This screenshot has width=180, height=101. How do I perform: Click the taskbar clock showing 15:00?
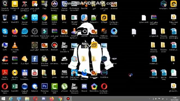[x=174, y=99]
